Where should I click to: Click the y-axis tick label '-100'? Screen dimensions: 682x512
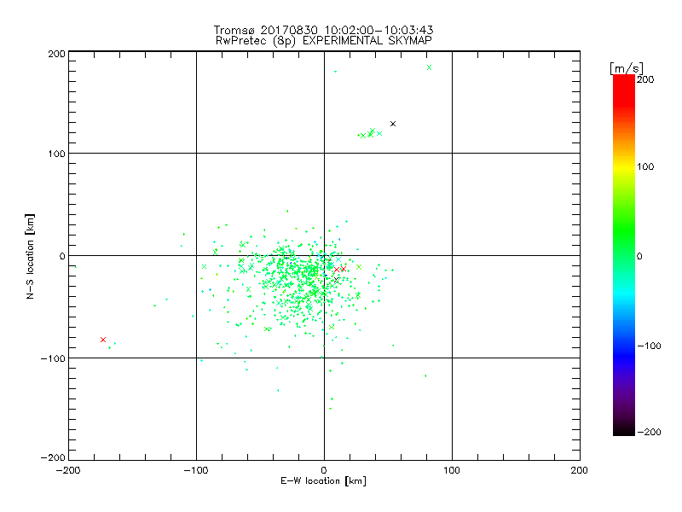click(53, 358)
